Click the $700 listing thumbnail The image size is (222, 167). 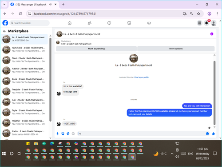point(58,42)
